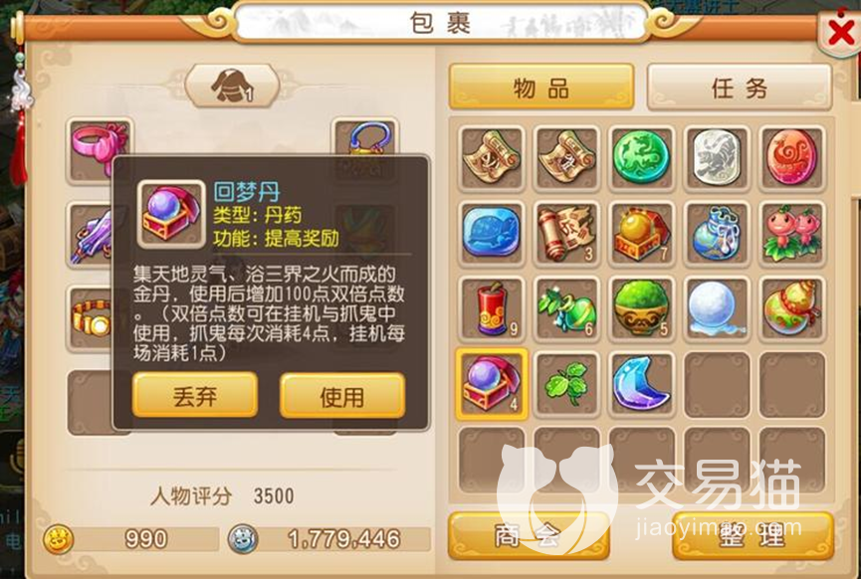Select the green dragon jade token item
This screenshot has height=579, width=861.
coord(641,158)
